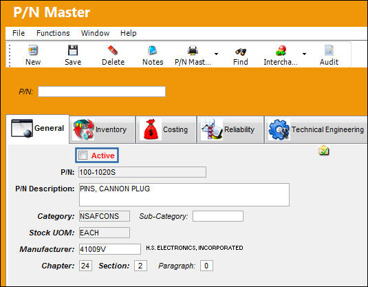Switch to the Costing tab
Image resolution: width=368 pixels, height=287 pixels.
pyautogui.click(x=166, y=129)
